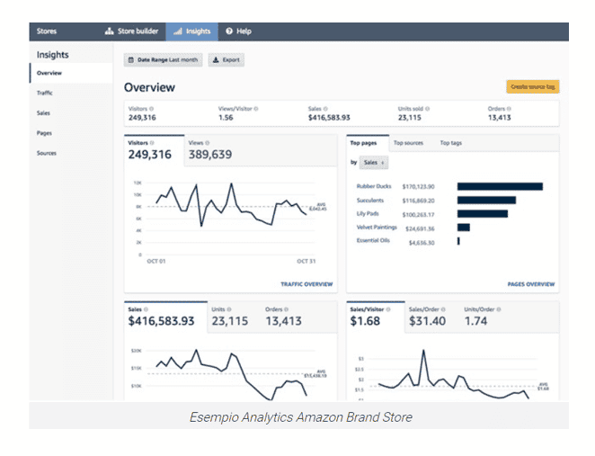Show the Views chart tab
Screen dimensions: 595x456
tap(209, 150)
